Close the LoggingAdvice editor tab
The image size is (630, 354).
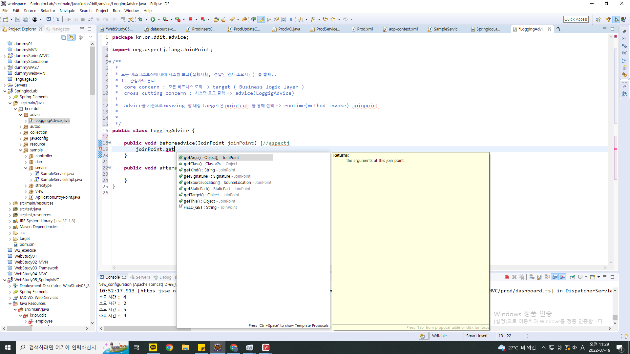pos(550,29)
